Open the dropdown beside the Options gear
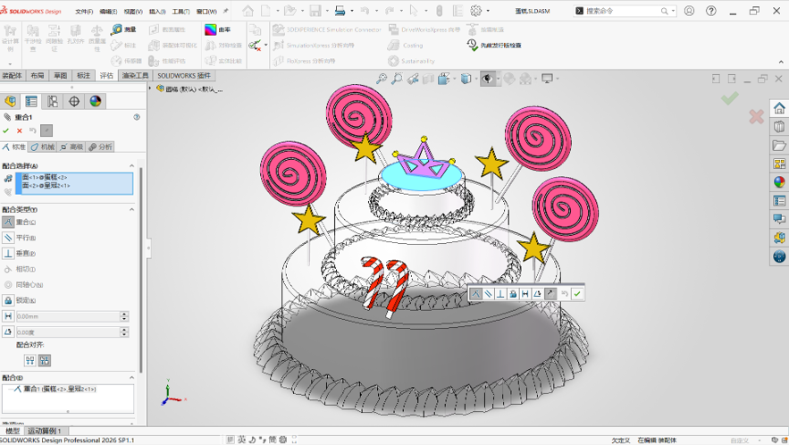This screenshot has width=789, height=445. click(x=488, y=11)
